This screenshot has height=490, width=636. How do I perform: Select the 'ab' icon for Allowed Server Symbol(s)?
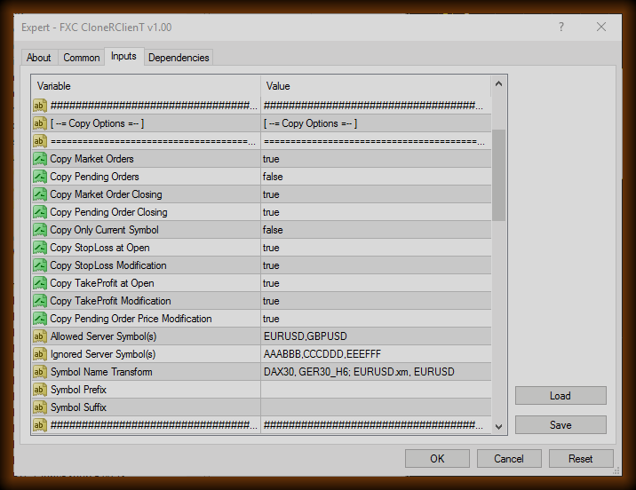click(40, 336)
